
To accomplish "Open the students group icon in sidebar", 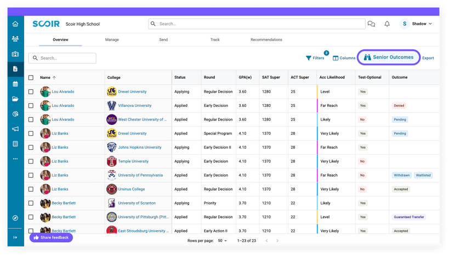I will click(15, 39).
